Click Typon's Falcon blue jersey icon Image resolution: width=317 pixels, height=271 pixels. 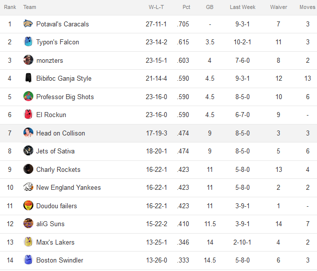coord(28,42)
